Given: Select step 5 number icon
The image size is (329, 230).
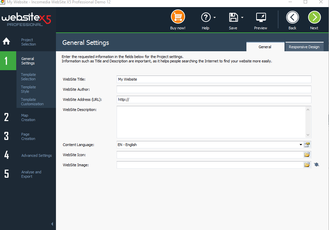Looking at the screenshot, I should pyautogui.click(x=6, y=174).
